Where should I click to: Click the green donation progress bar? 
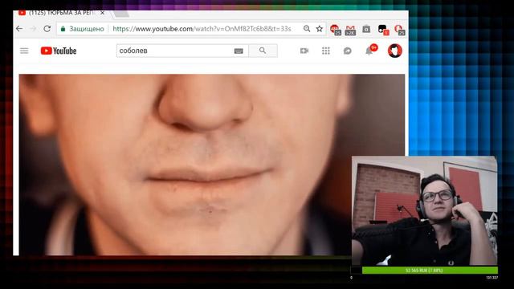coord(430,271)
